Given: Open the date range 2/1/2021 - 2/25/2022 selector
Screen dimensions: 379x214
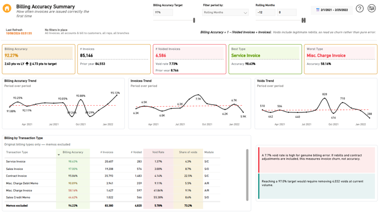Looking at the screenshot, I should (x=332, y=10).
